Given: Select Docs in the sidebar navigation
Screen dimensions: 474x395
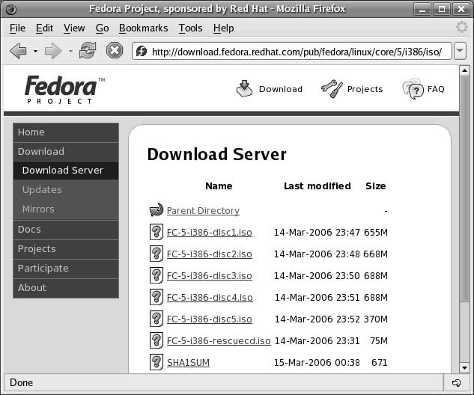Looking at the screenshot, I should 66,230.
